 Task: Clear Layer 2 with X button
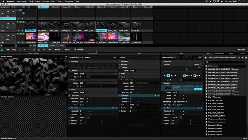pyautogui.click(x=3, y=25)
